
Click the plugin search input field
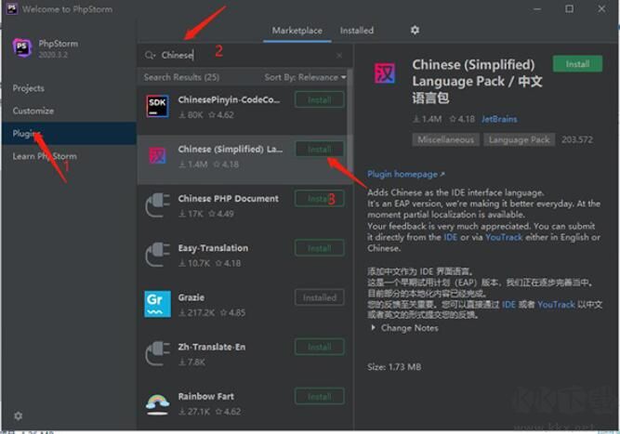click(x=245, y=56)
